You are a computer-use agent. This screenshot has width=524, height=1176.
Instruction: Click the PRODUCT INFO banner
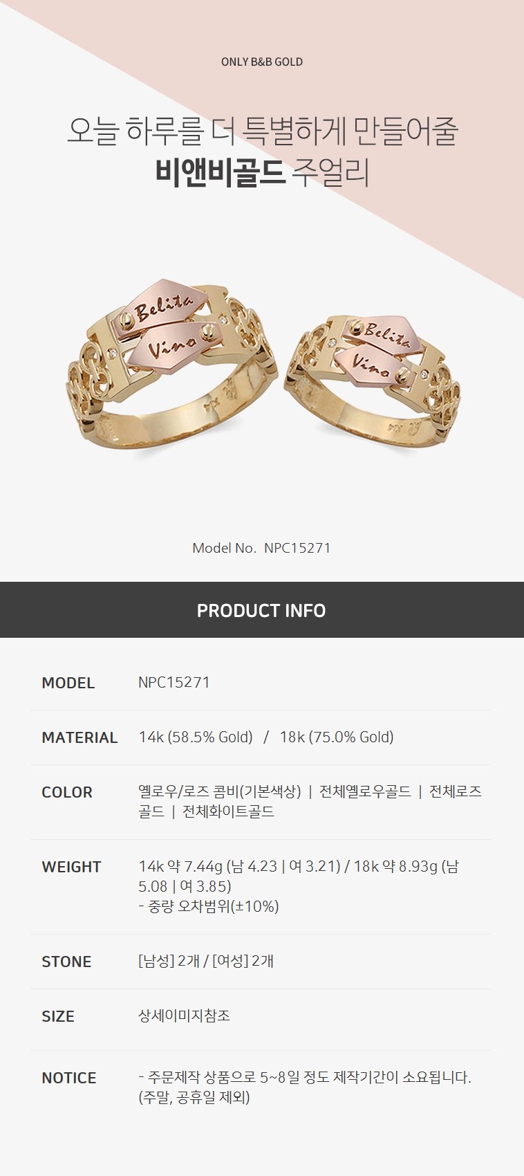click(262, 610)
